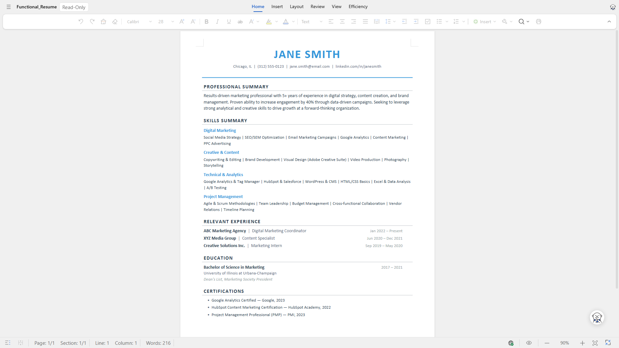Click the Clear Formatting eraser icon
Image resolution: width=619 pixels, height=348 pixels.
115,22
